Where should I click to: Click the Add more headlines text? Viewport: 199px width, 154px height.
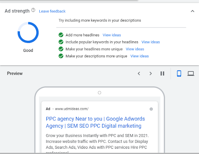(82, 35)
